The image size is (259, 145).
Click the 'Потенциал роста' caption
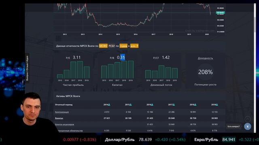click(205, 85)
